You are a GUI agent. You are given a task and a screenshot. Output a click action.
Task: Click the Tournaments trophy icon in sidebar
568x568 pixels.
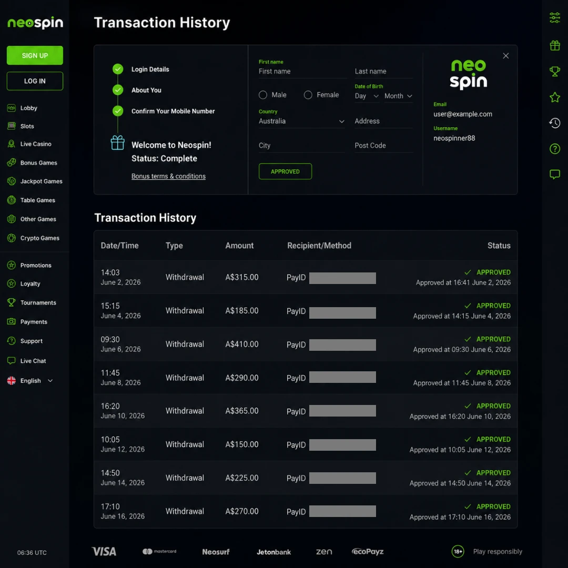click(x=11, y=302)
